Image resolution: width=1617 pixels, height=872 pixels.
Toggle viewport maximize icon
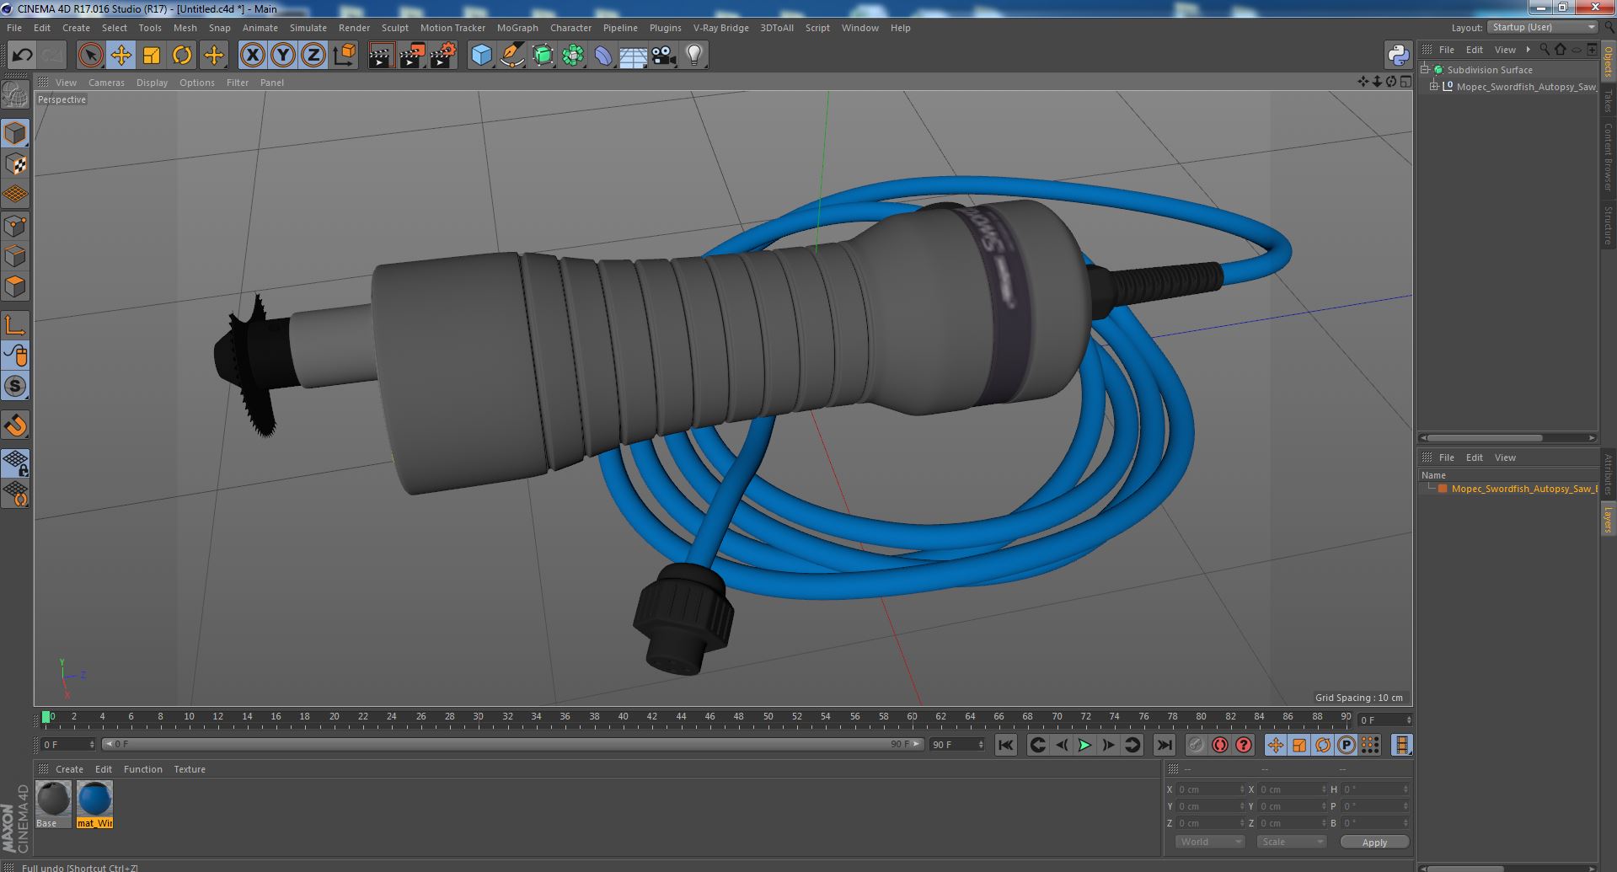tap(1406, 82)
